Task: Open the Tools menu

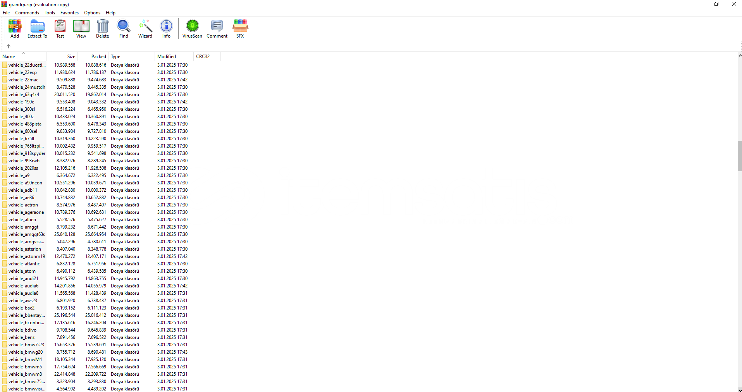Action: (50, 13)
